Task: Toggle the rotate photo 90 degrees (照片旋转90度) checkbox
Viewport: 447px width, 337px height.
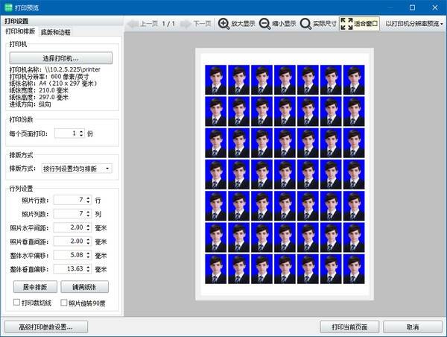Action: click(x=64, y=302)
